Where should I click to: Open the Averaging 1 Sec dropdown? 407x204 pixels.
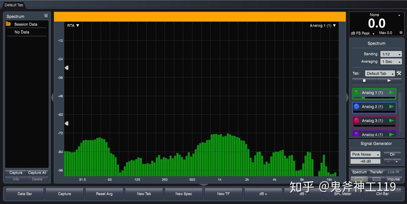391,62
